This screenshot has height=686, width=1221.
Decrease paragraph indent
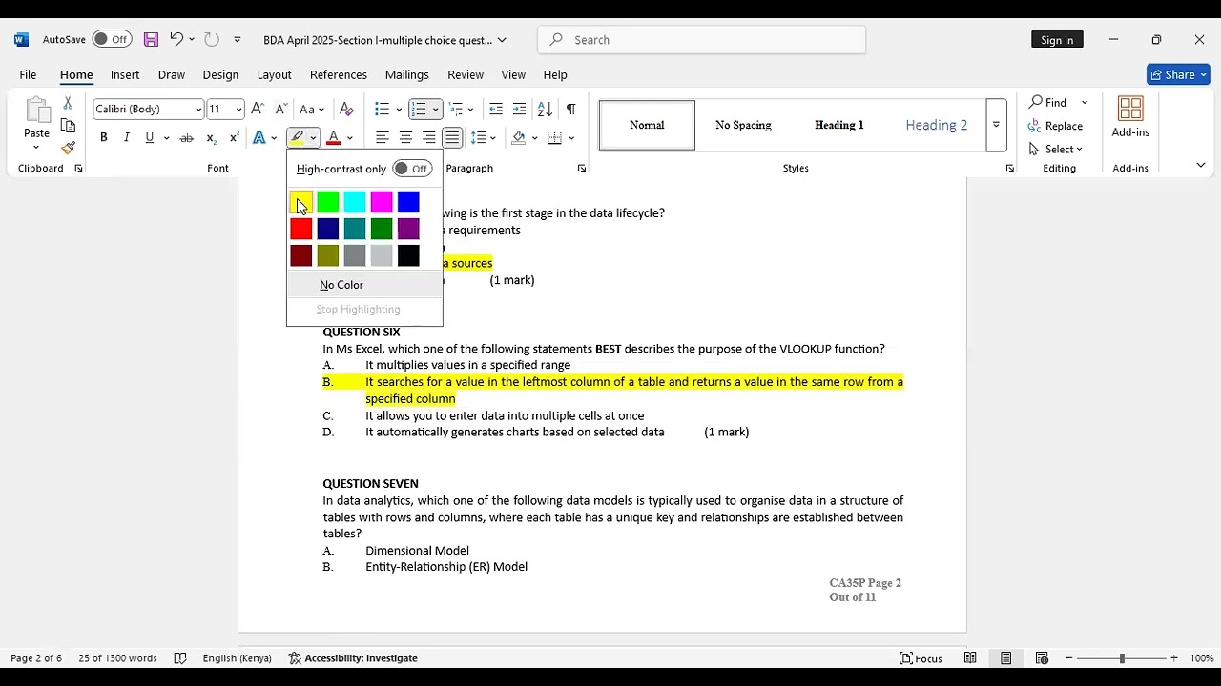[495, 109]
